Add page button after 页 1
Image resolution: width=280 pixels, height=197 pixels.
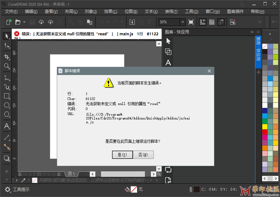tap(59, 174)
